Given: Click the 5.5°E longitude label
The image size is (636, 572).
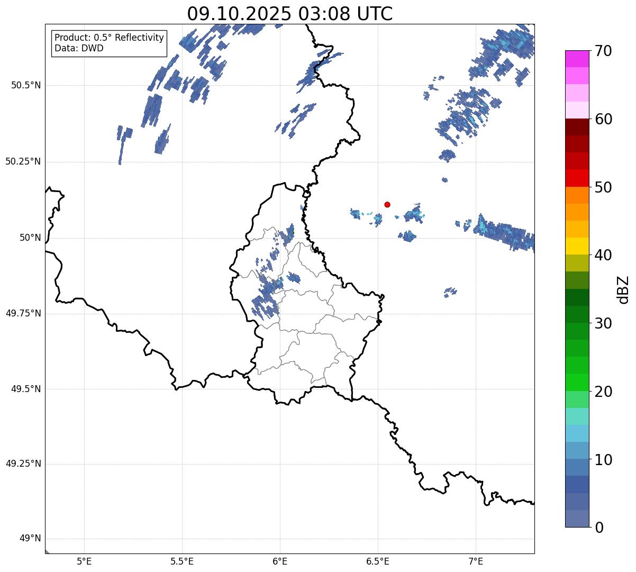Looking at the screenshot, I should pos(182,561).
